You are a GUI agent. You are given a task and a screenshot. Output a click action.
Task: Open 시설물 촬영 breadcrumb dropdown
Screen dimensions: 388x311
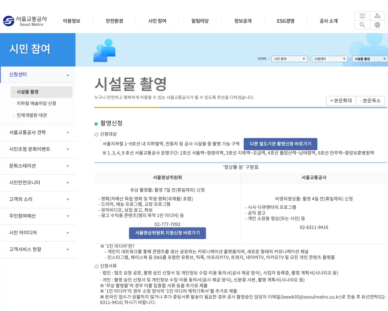tap(370, 59)
